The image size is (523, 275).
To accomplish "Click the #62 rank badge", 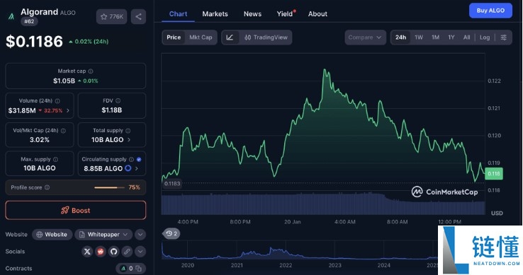I will (x=29, y=21).
